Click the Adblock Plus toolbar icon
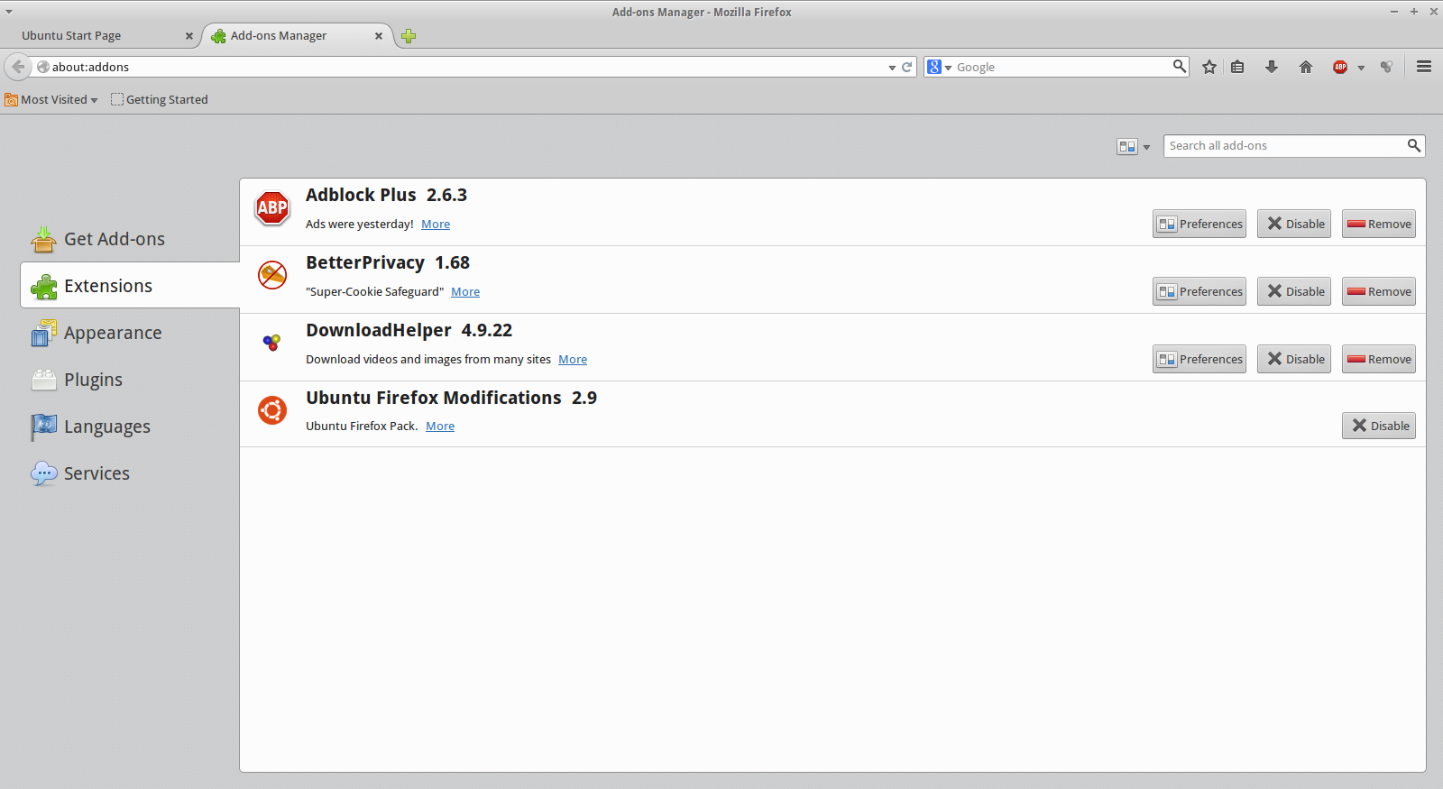 tap(1340, 67)
